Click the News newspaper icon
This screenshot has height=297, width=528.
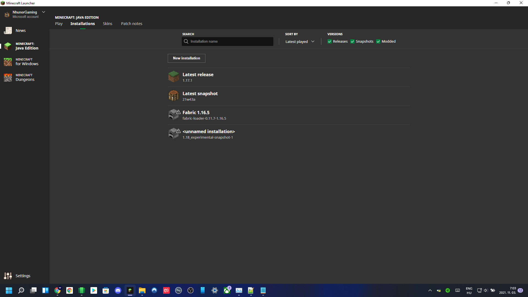point(8,31)
